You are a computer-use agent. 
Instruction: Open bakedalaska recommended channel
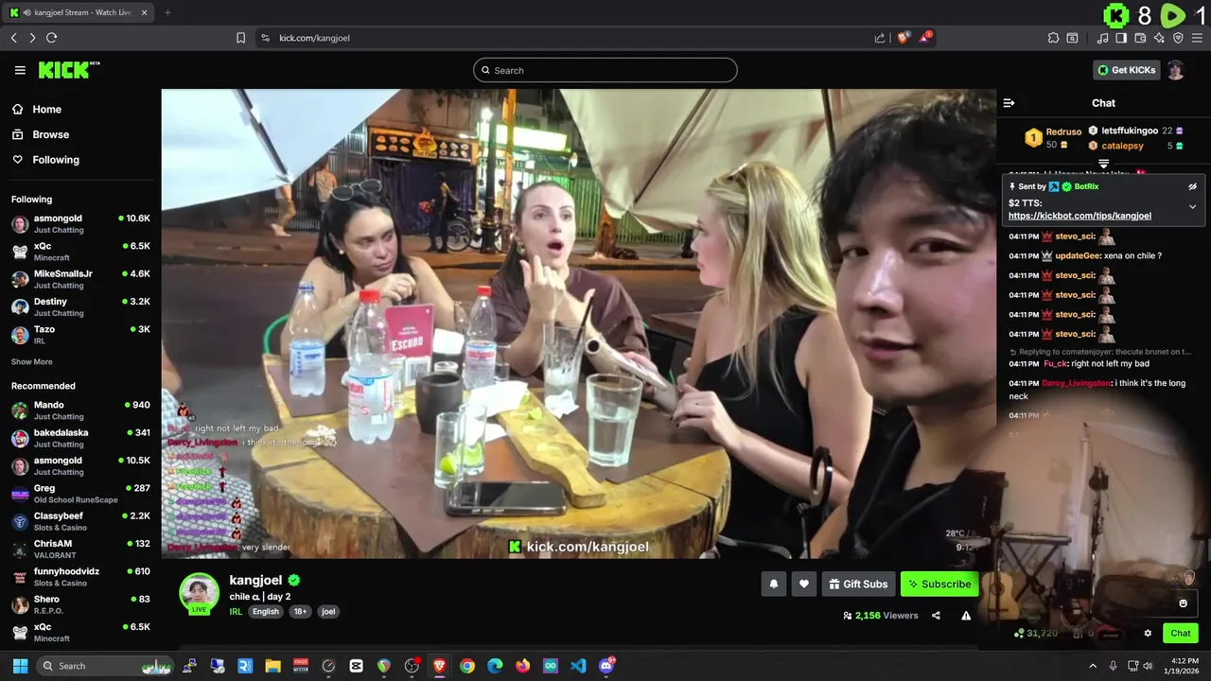click(x=80, y=438)
